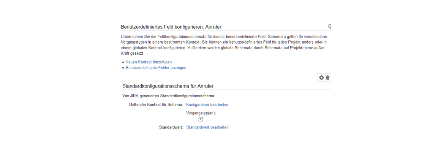Screen dimensions: 448x153
Task: Click the bullet before Benutzerdefinierte Felder anzeigen
Action: pyautogui.click(x=123, y=68)
